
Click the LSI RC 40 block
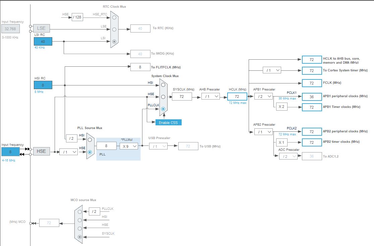click(43, 42)
